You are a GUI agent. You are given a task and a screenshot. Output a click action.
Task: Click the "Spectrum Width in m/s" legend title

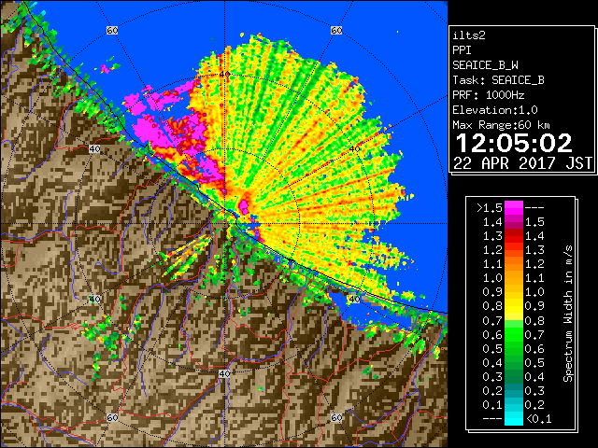(x=568, y=314)
